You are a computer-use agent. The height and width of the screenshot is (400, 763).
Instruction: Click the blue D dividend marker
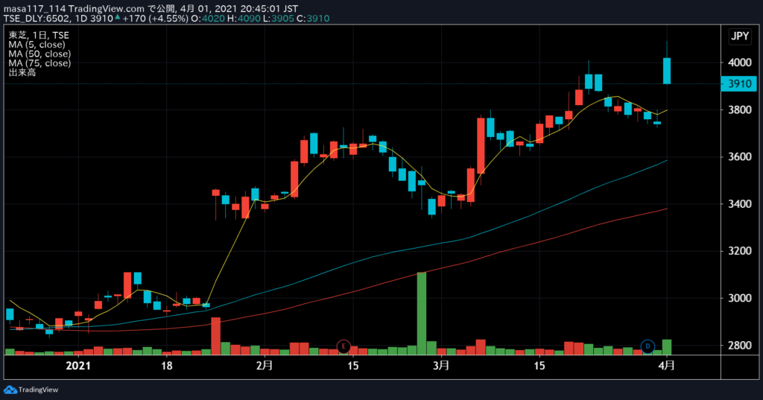click(x=648, y=346)
